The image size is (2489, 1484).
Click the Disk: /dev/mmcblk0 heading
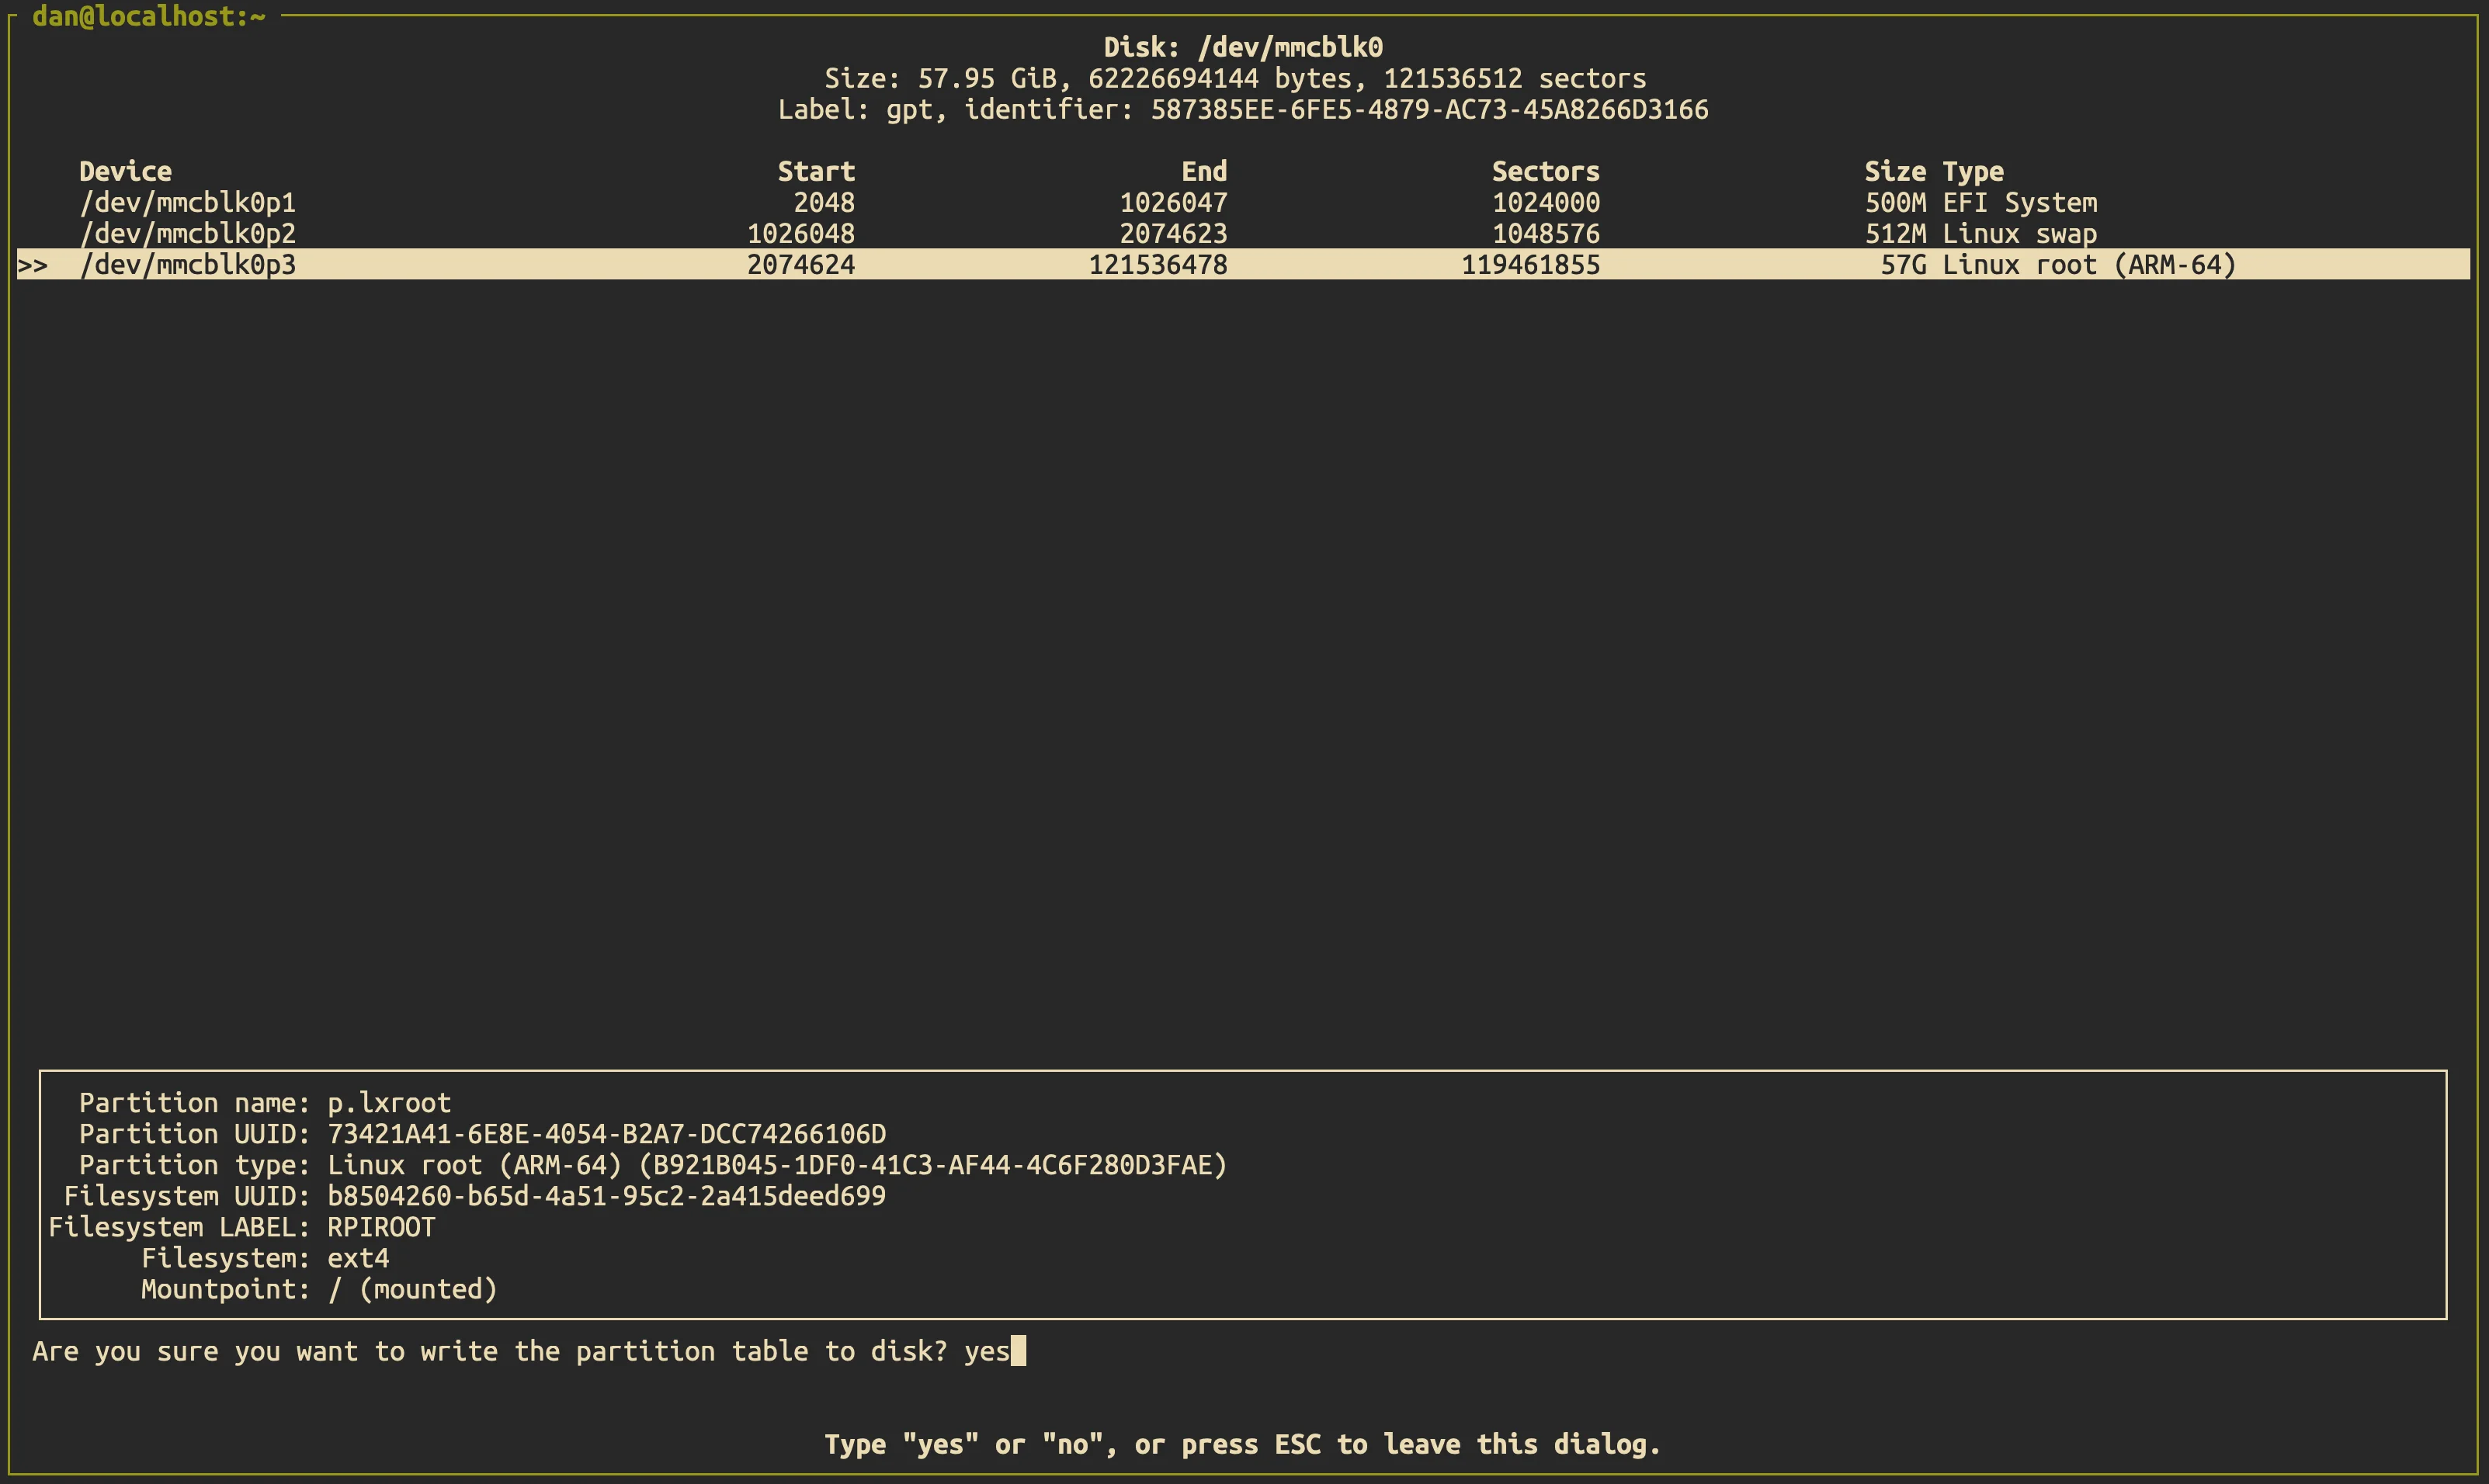coord(1243,47)
